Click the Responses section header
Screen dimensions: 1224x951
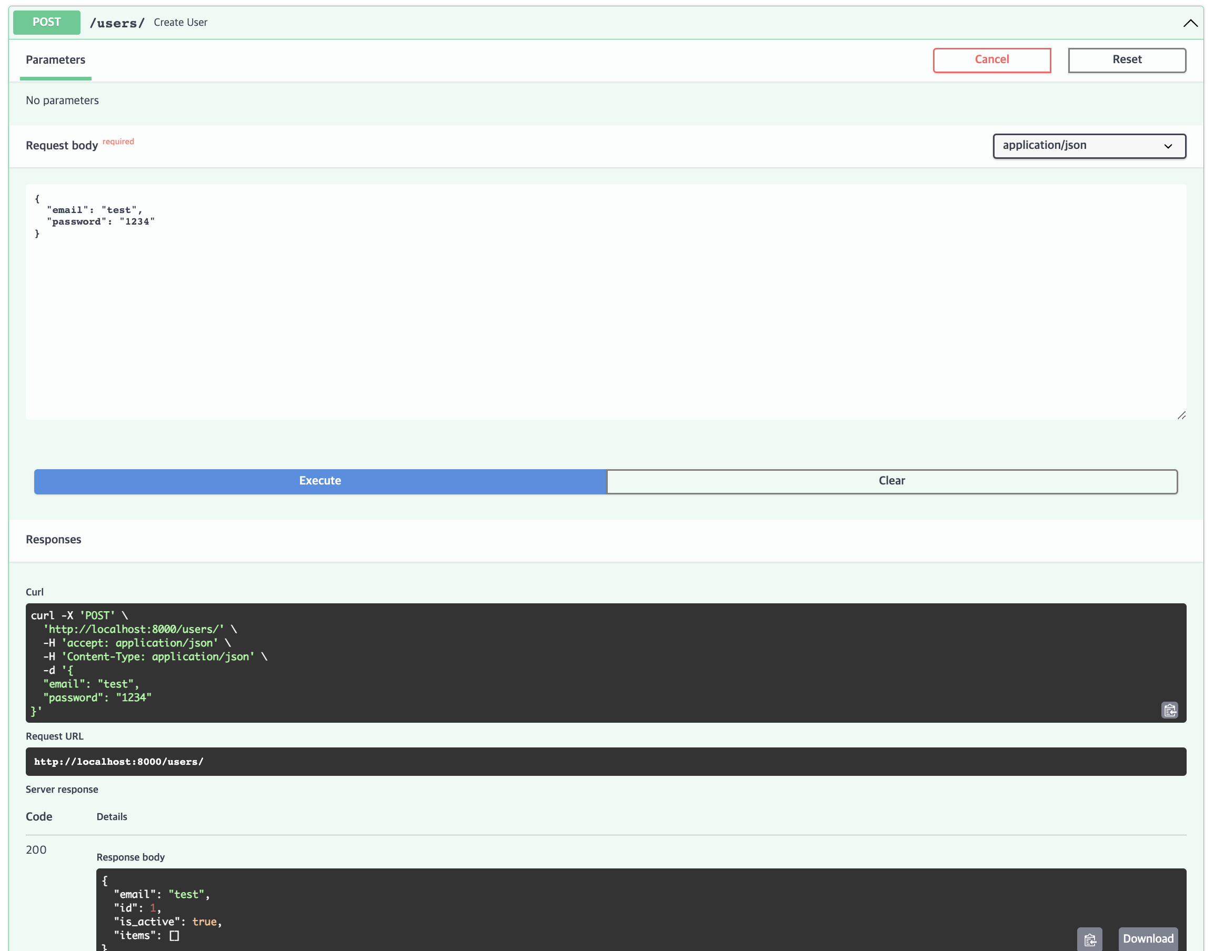pyautogui.click(x=54, y=539)
